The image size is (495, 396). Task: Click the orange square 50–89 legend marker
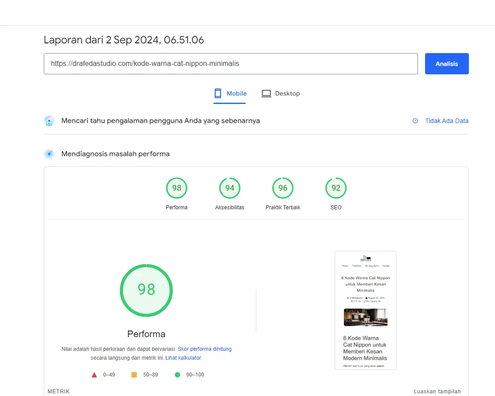pos(134,374)
